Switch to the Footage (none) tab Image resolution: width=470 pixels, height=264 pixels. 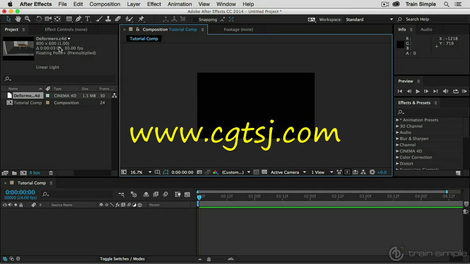click(239, 29)
